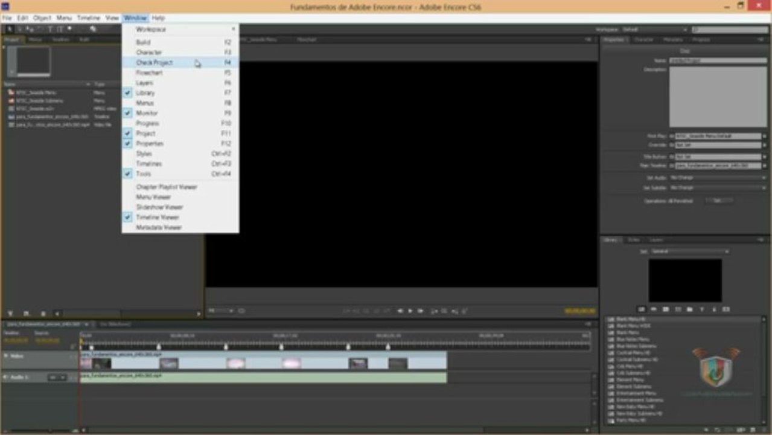Select the horizontal Text tool
This screenshot has width=772, height=435.
click(x=51, y=28)
